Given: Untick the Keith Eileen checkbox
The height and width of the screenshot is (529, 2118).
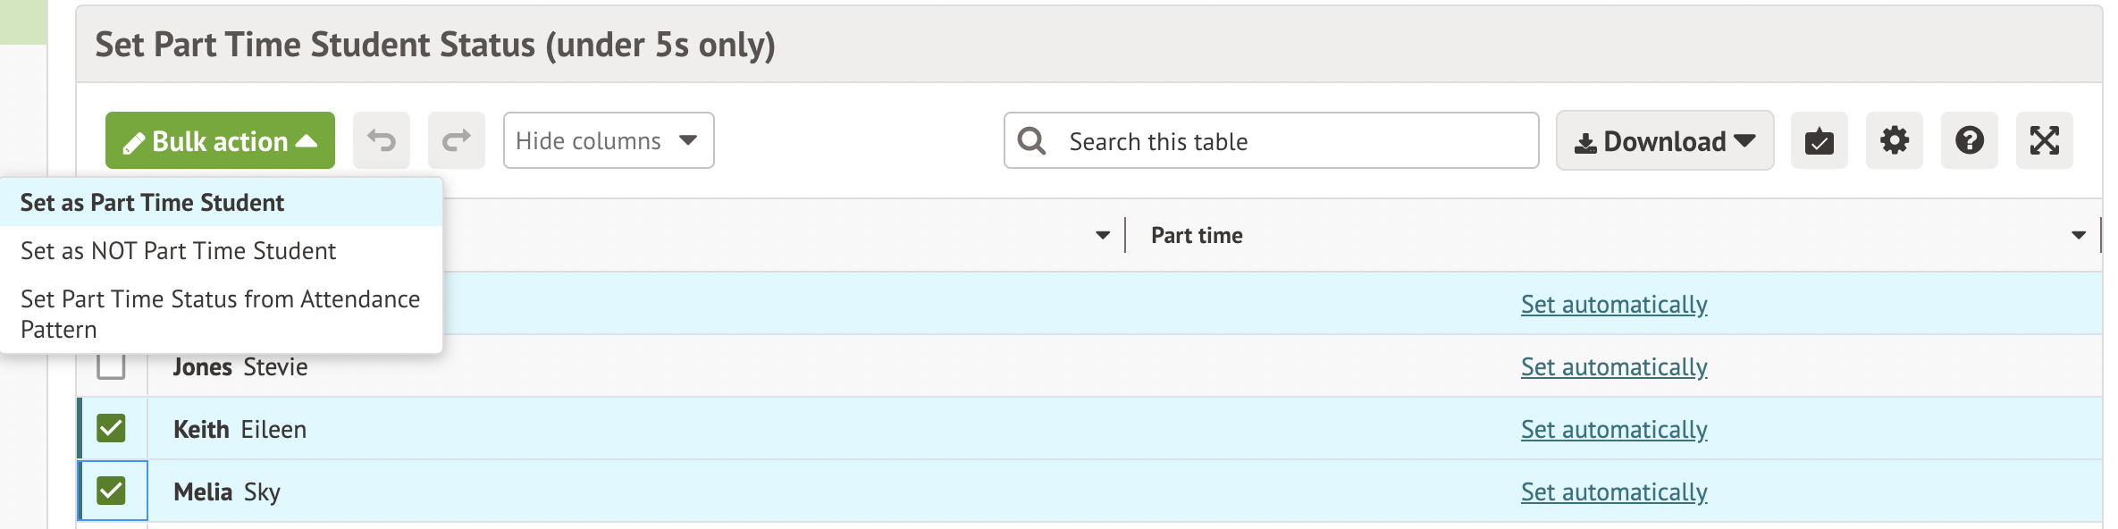Looking at the screenshot, I should click(111, 428).
